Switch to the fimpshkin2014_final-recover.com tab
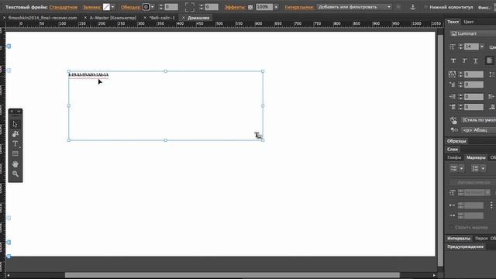Screen dimensions: 496x279 [x=43, y=18]
